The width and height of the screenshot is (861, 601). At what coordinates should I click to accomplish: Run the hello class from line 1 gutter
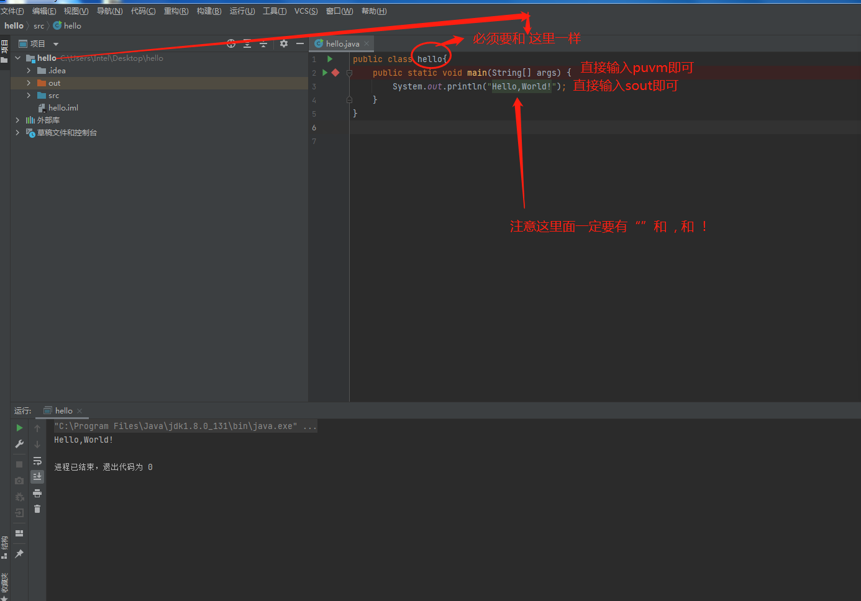coord(330,59)
